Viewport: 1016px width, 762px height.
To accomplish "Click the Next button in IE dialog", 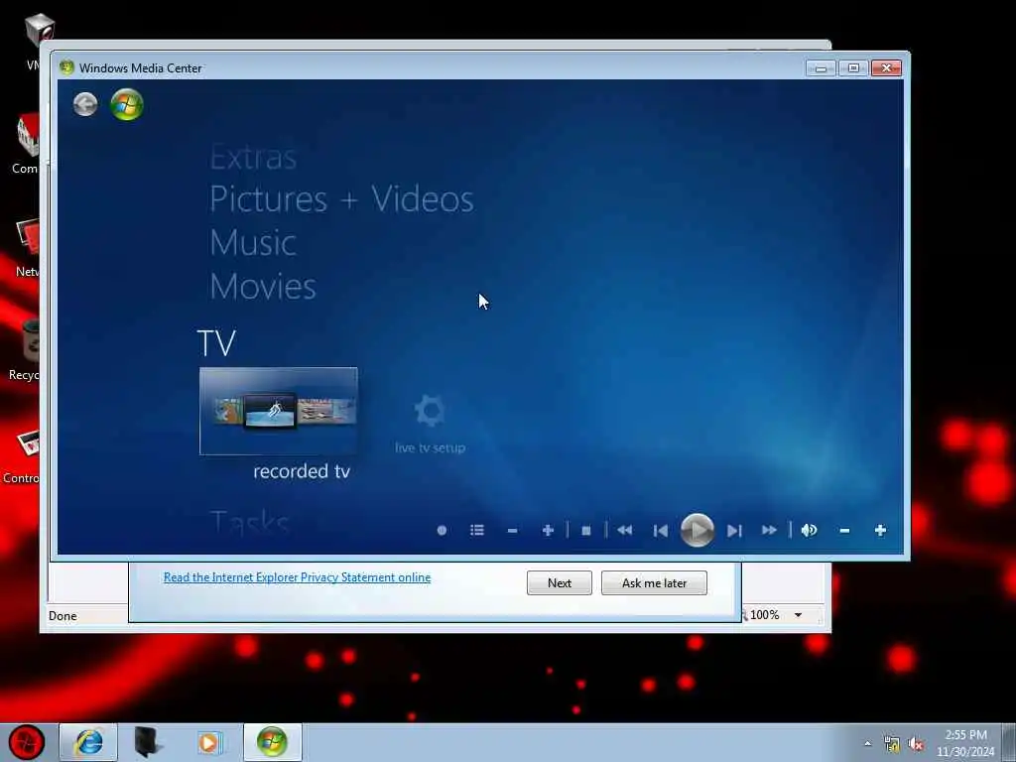I will coord(560,582).
